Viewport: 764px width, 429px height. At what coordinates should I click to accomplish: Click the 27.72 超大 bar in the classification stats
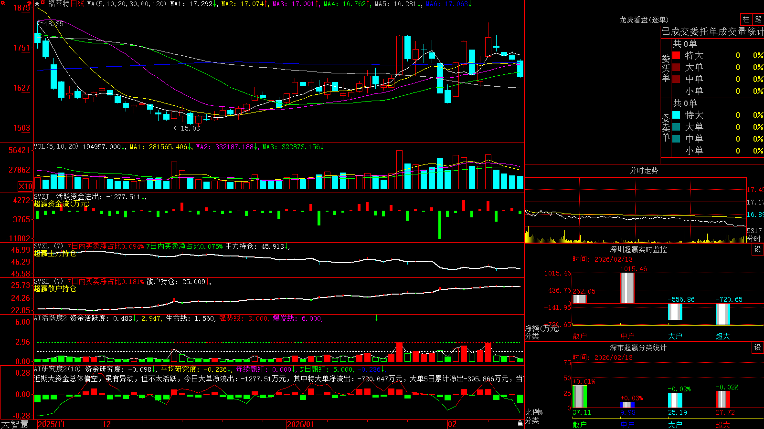pyautogui.click(x=723, y=399)
